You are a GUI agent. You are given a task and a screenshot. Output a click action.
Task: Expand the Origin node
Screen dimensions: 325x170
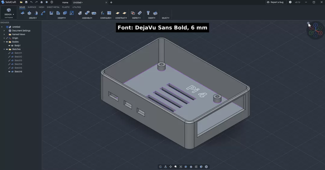4,38
